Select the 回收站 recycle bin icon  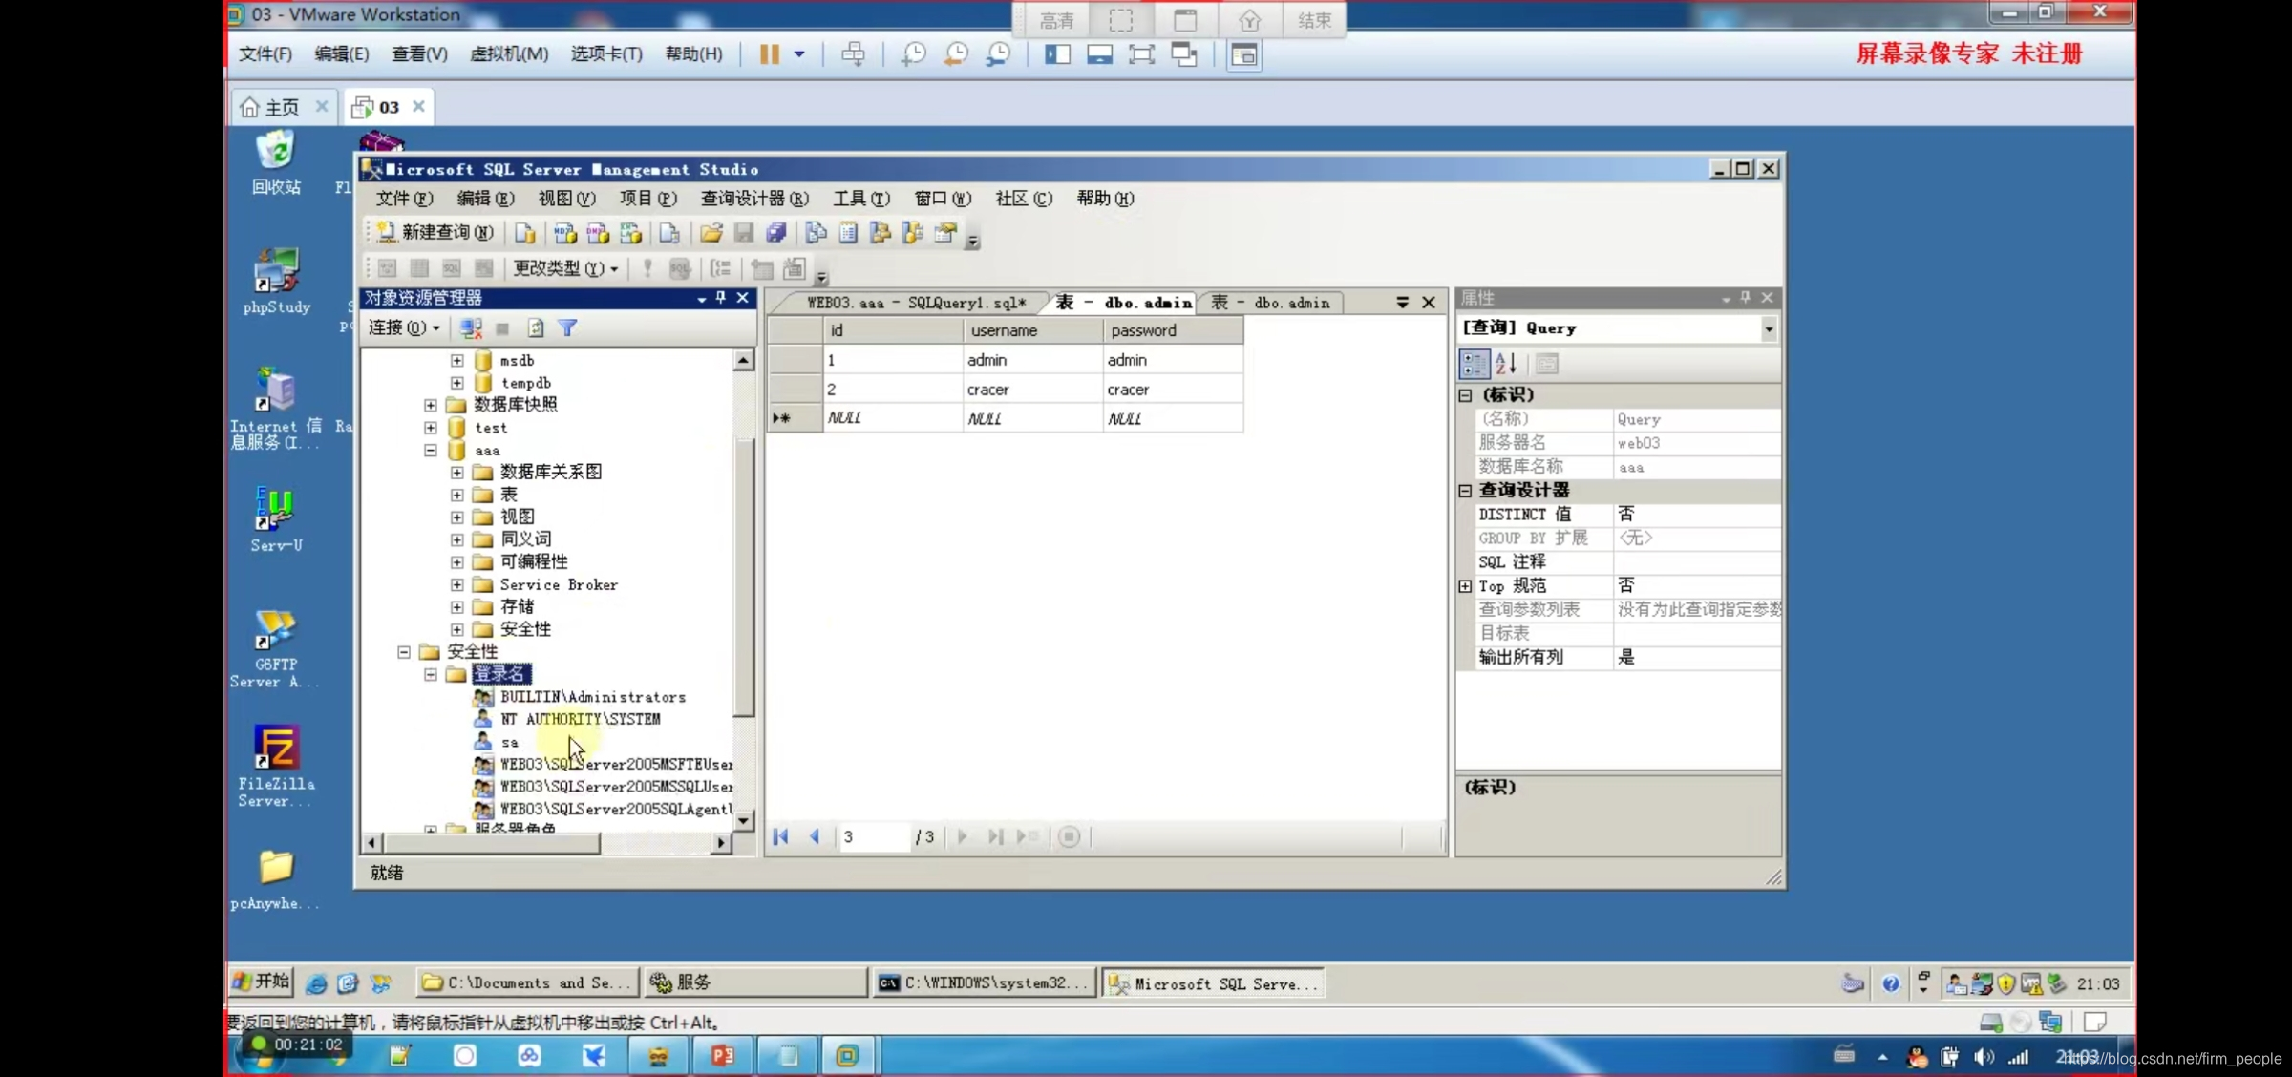(x=276, y=163)
